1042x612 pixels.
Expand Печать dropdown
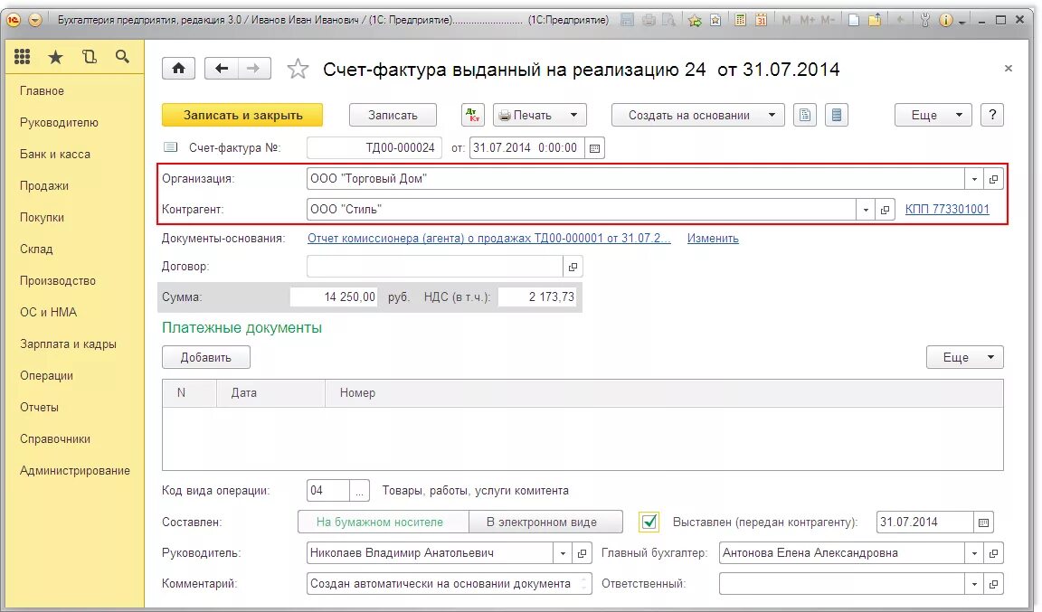pyautogui.click(x=573, y=115)
